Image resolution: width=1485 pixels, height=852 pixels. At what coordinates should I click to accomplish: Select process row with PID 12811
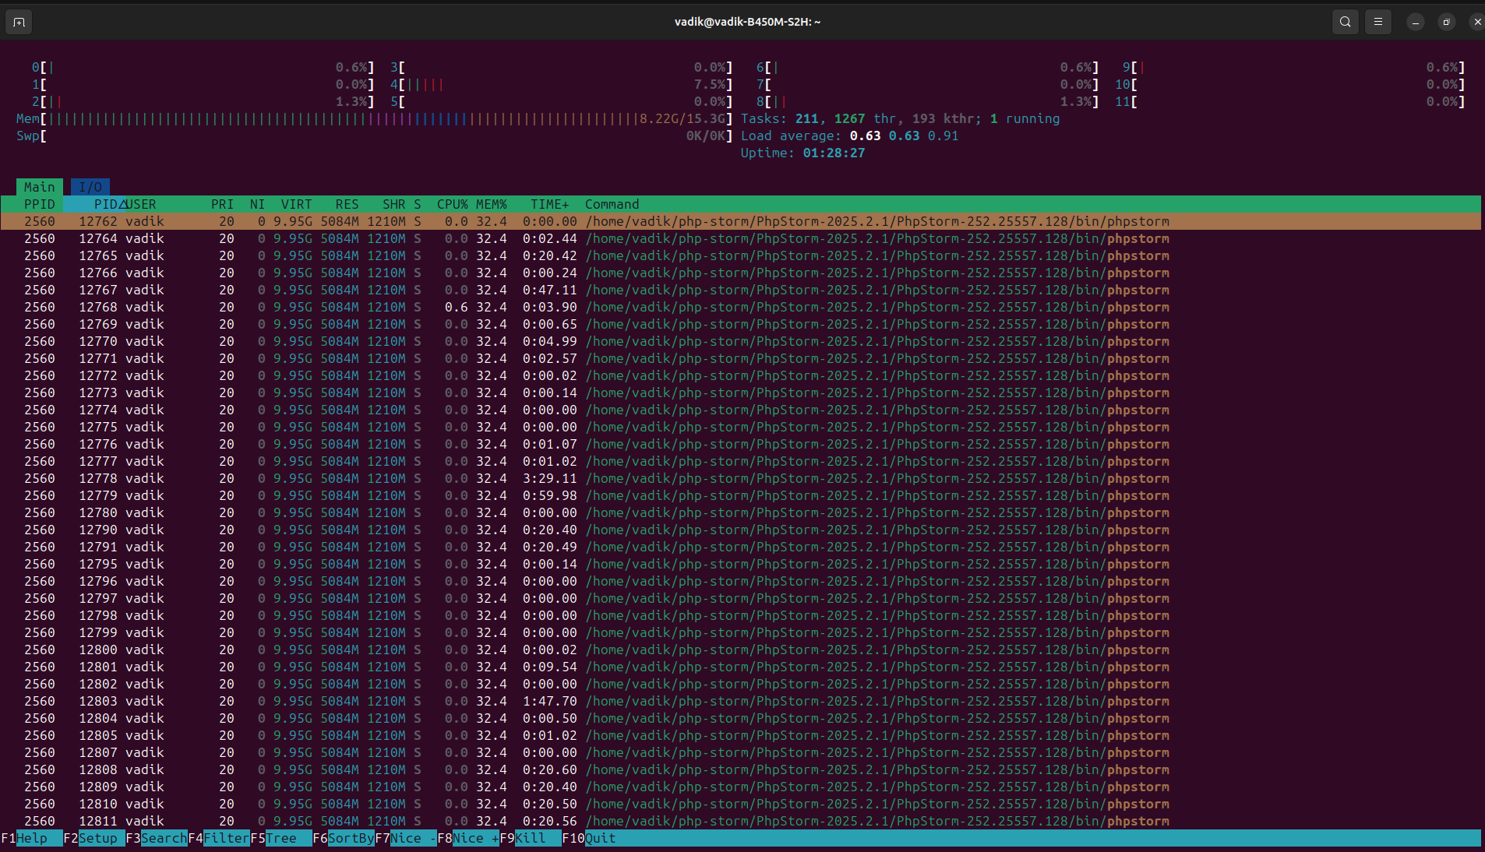click(741, 821)
